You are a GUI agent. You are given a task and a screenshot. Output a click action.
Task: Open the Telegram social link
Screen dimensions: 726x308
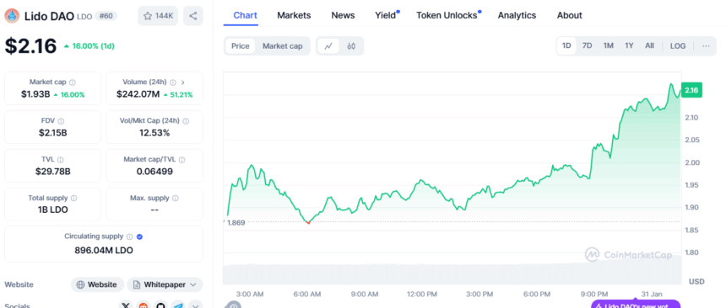click(179, 305)
